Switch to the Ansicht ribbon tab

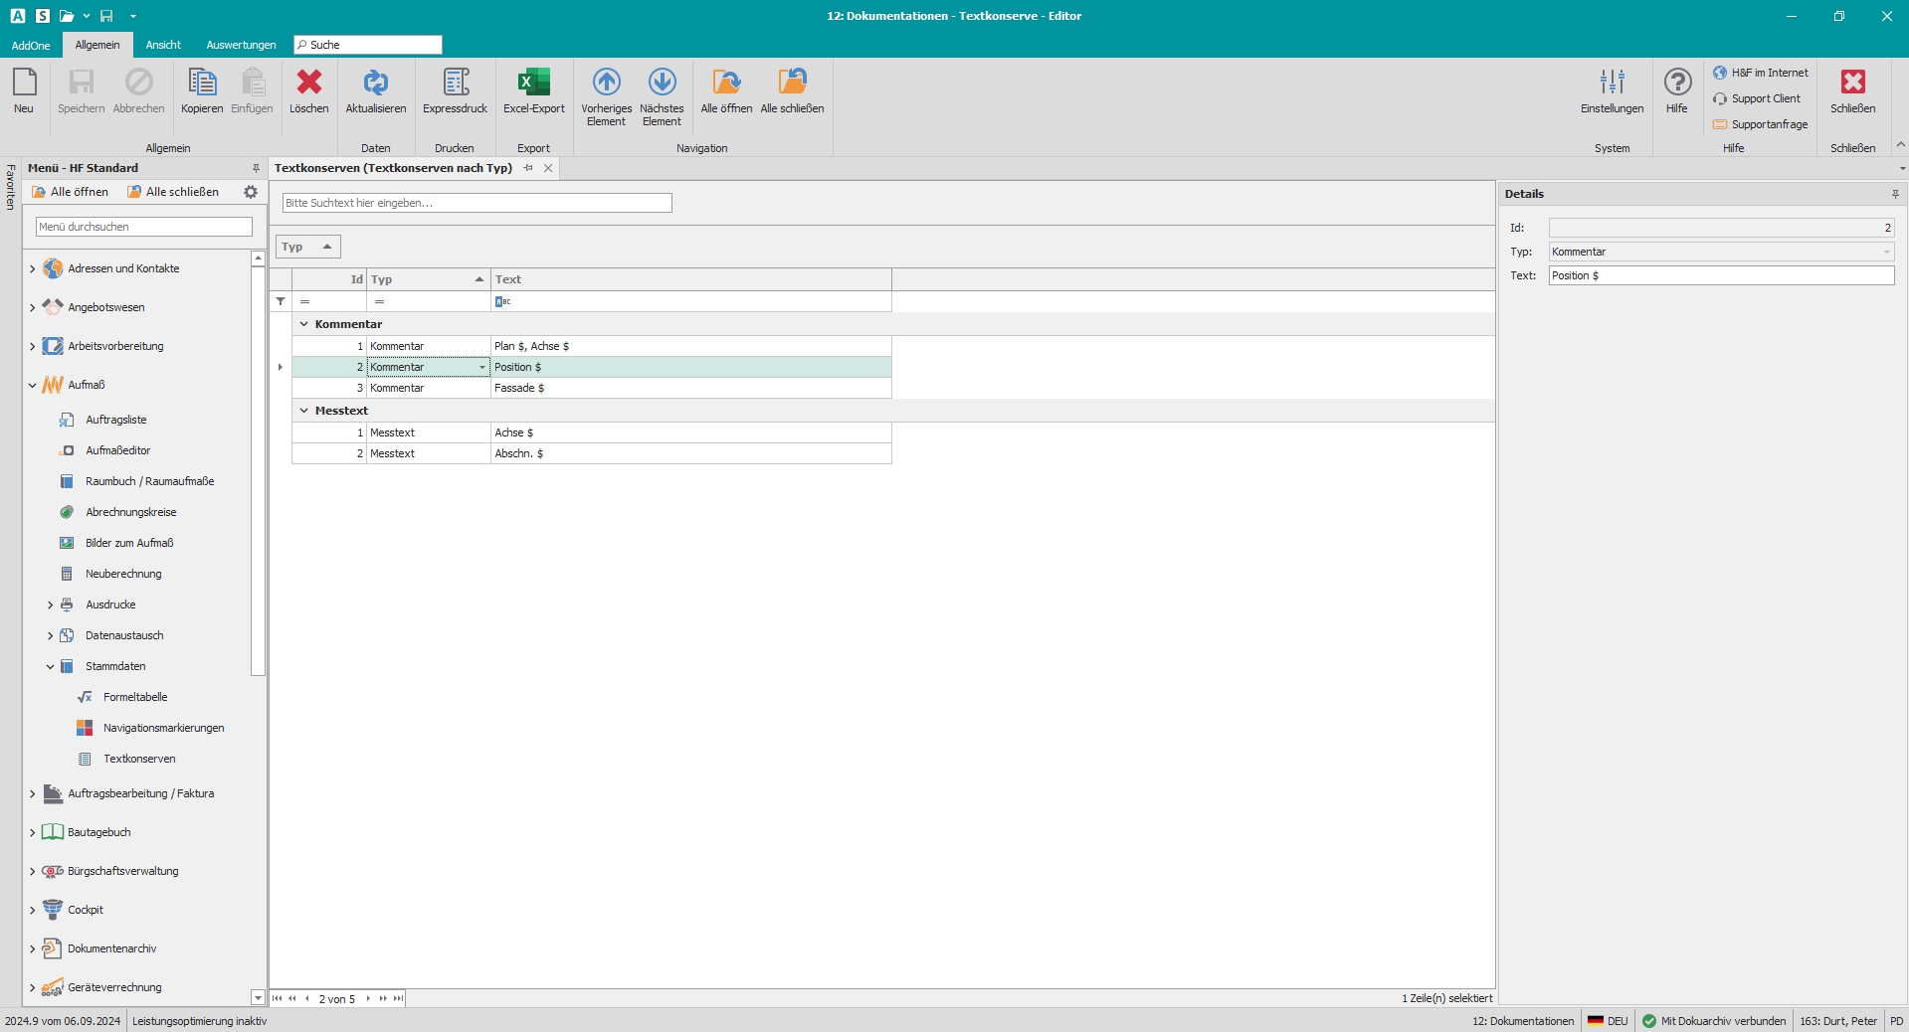(x=163, y=45)
